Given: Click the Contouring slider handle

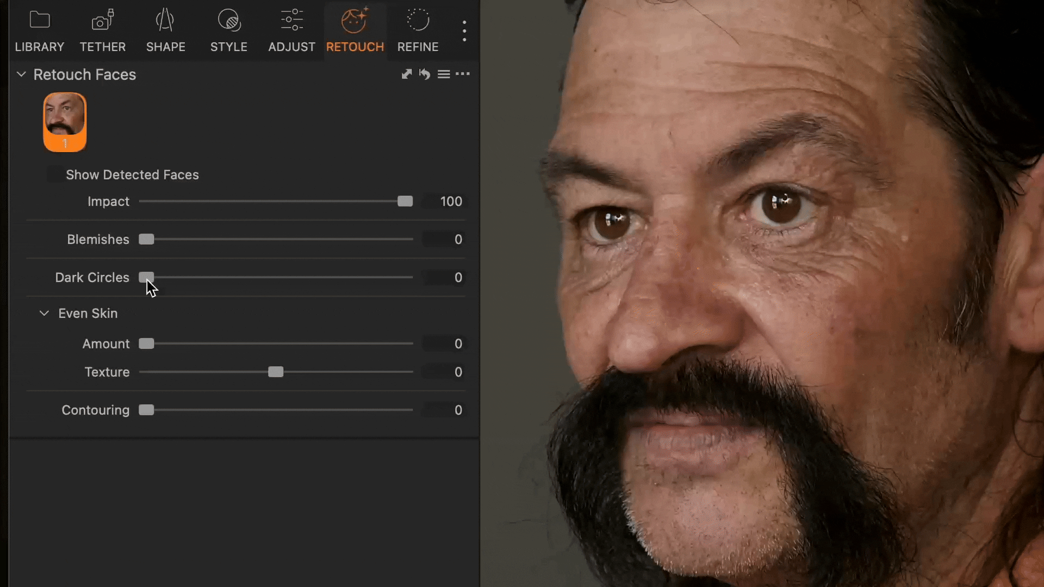Looking at the screenshot, I should 146,410.
